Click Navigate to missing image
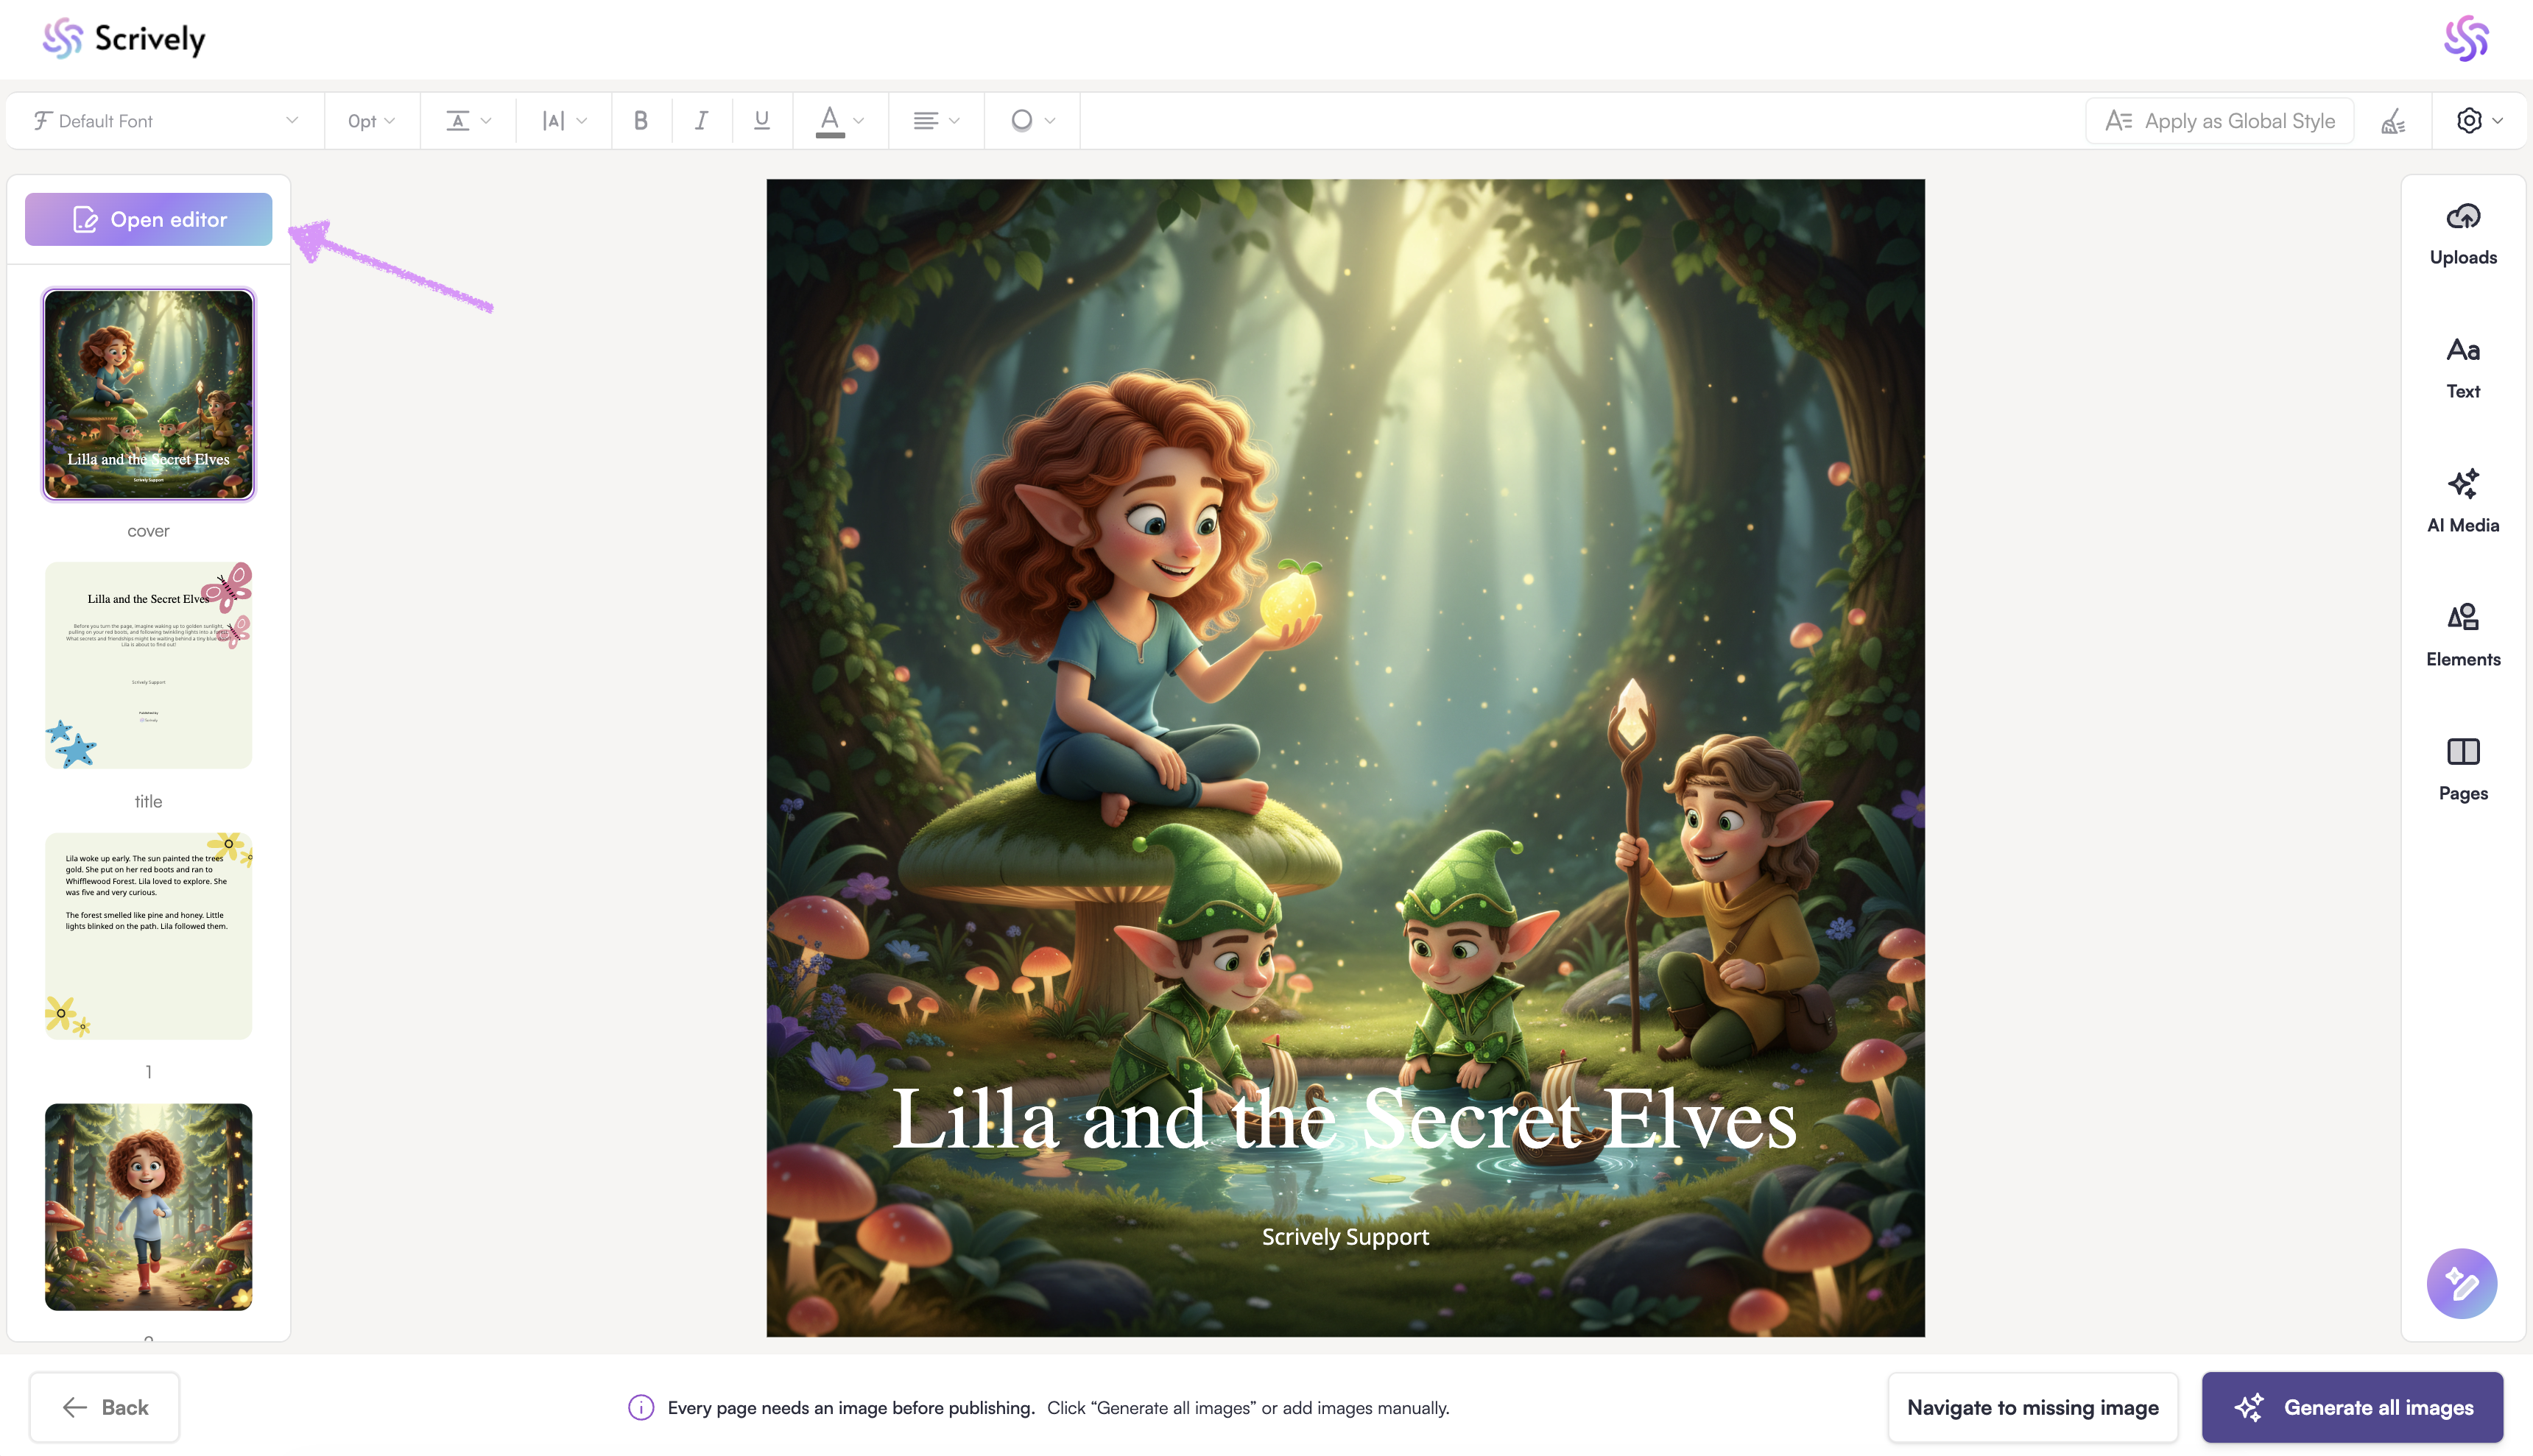Image resolution: width=2533 pixels, height=1456 pixels. [x=2032, y=1407]
